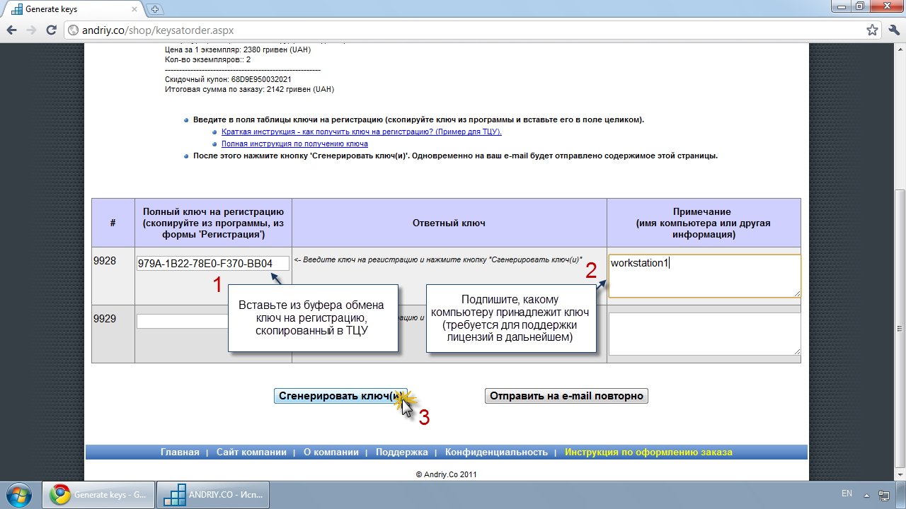Click the browser forward arrow

[x=31, y=30]
